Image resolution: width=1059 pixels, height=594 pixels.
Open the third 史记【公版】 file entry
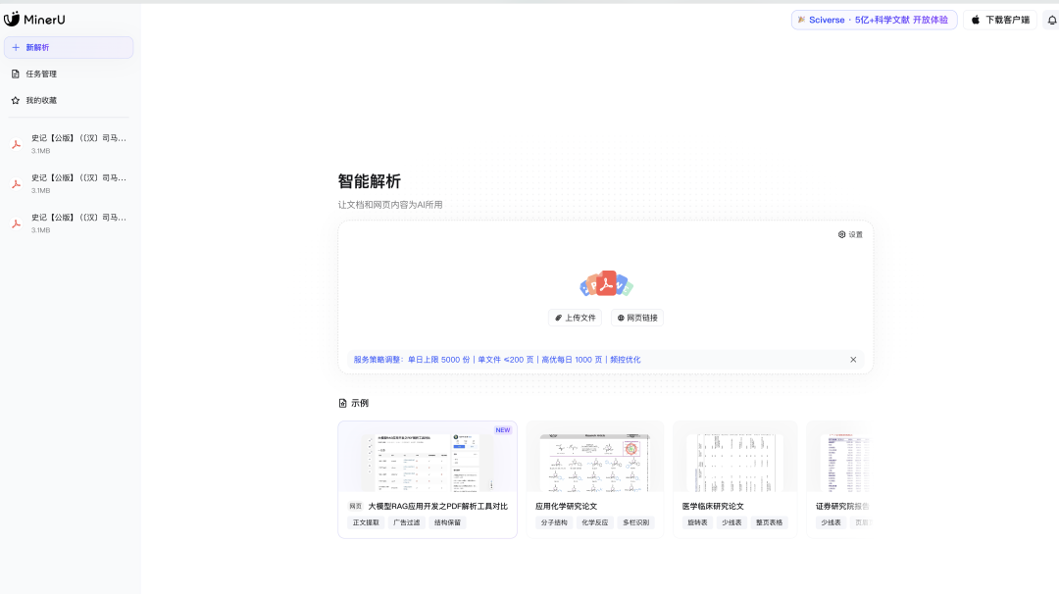point(69,223)
